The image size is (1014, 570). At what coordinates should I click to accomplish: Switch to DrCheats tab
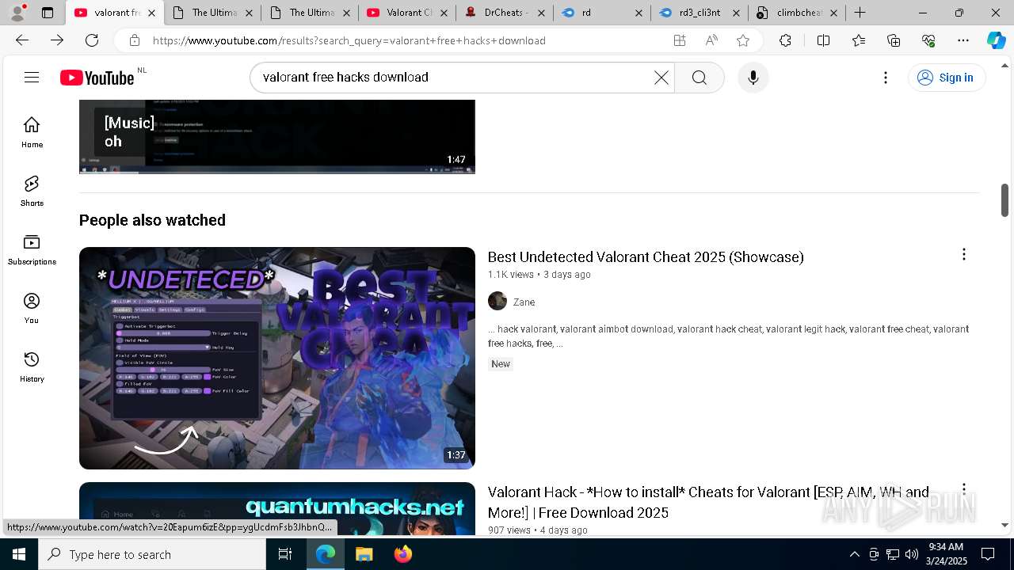(x=505, y=13)
